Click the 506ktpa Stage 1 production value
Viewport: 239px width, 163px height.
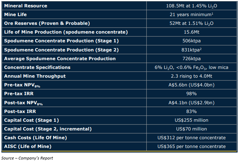coord(191,41)
